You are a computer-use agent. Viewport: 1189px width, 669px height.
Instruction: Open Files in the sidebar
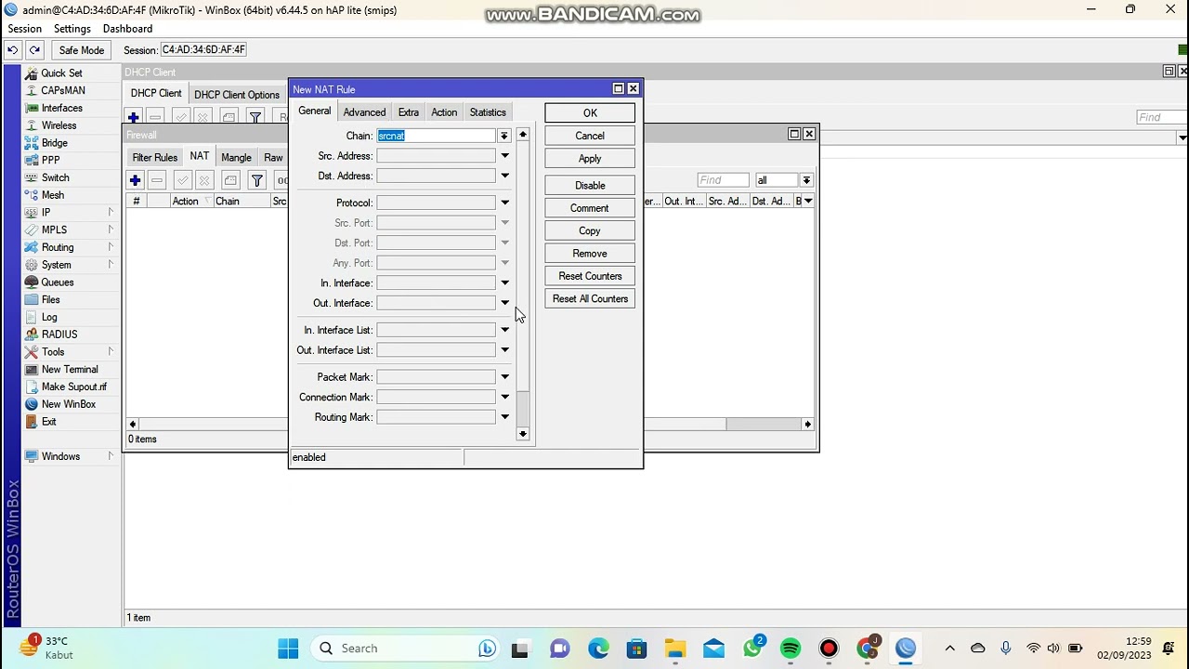(x=50, y=299)
